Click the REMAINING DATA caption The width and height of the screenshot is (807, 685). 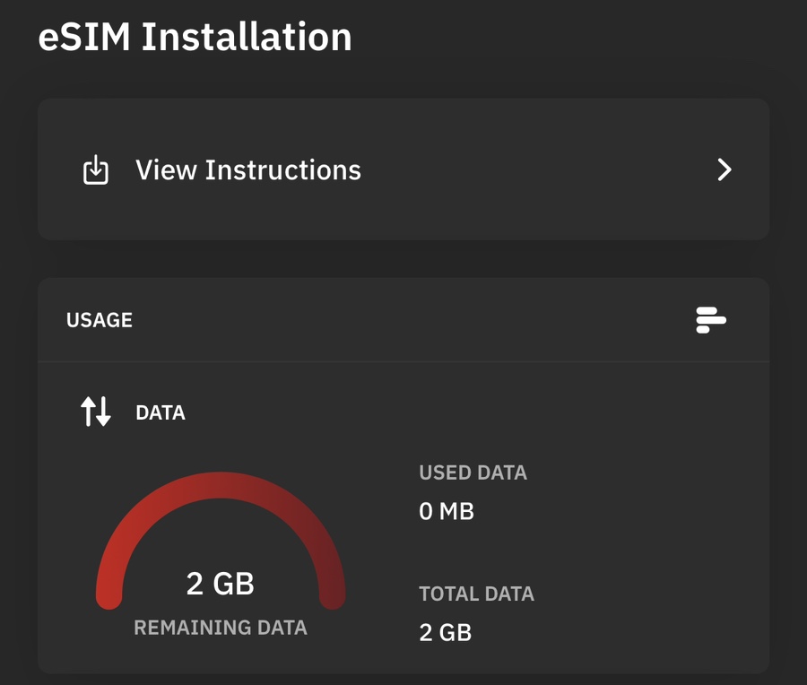(221, 628)
